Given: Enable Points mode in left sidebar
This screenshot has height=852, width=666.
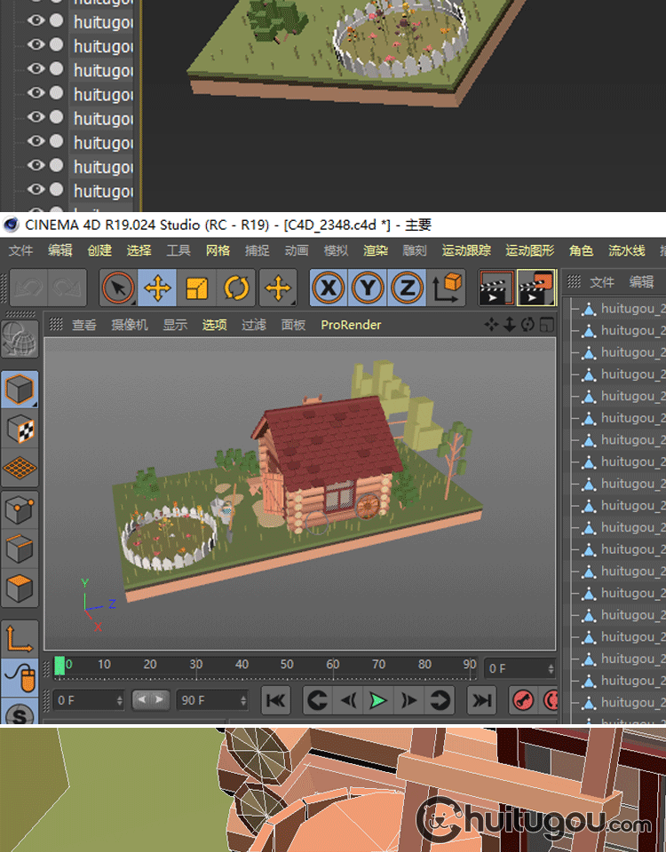Looking at the screenshot, I should click(20, 509).
